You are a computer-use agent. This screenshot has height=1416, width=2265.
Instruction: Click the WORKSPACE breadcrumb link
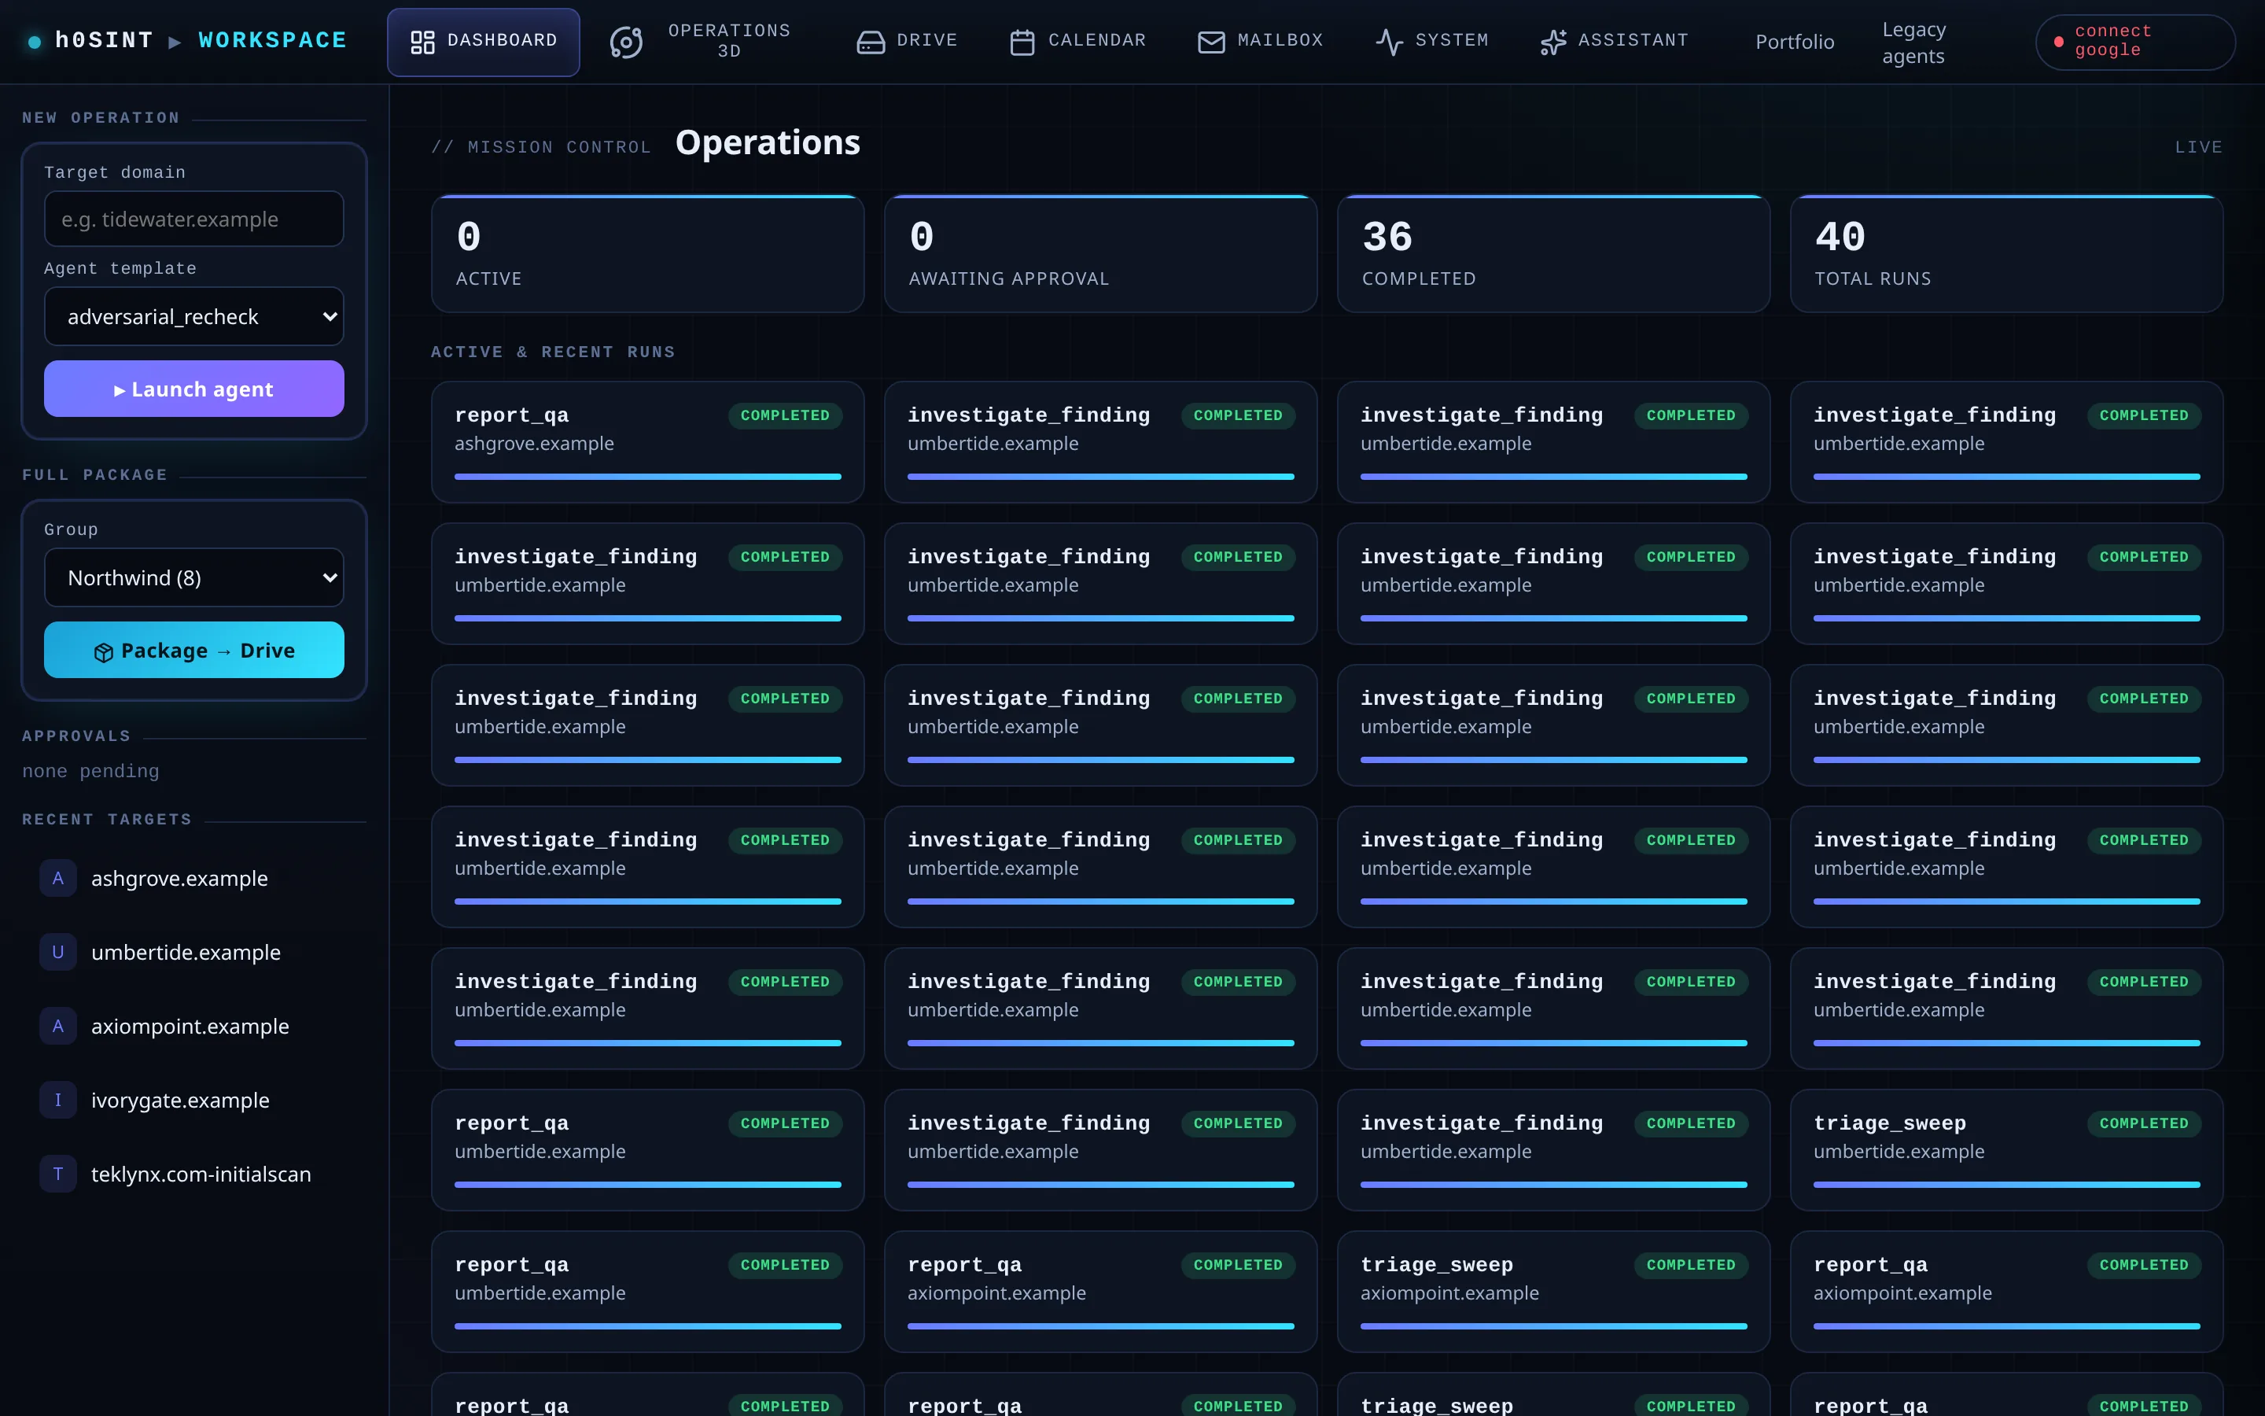[x=272, y=40]
